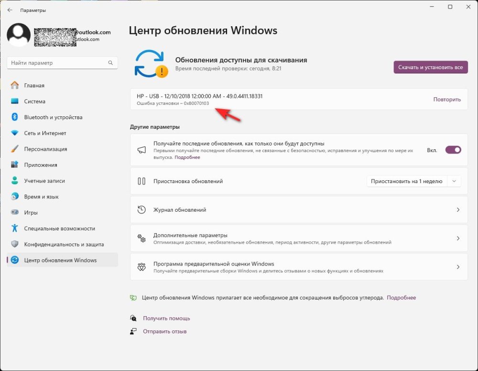Viewport: 478px width, 371px height.
Task: Click the user account avatar picture
Action: point(19,35)
